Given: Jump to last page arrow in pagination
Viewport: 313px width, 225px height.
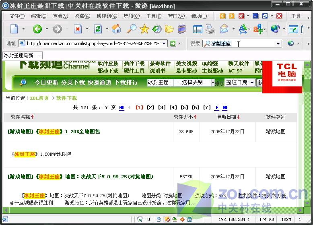Looking at the screenshot, I should pos(225,107).
